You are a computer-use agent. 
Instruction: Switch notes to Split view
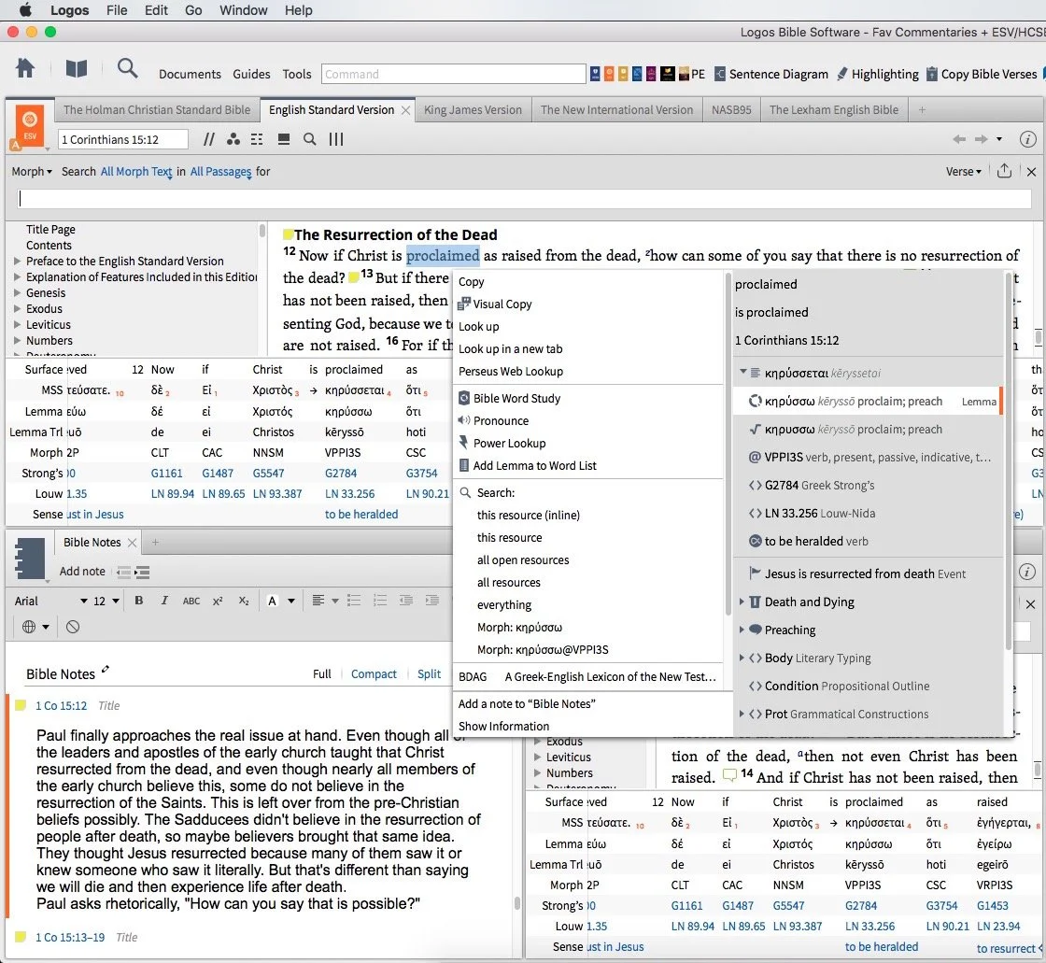[x=429, y=674]
